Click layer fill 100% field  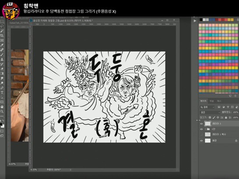pos(235,117)
